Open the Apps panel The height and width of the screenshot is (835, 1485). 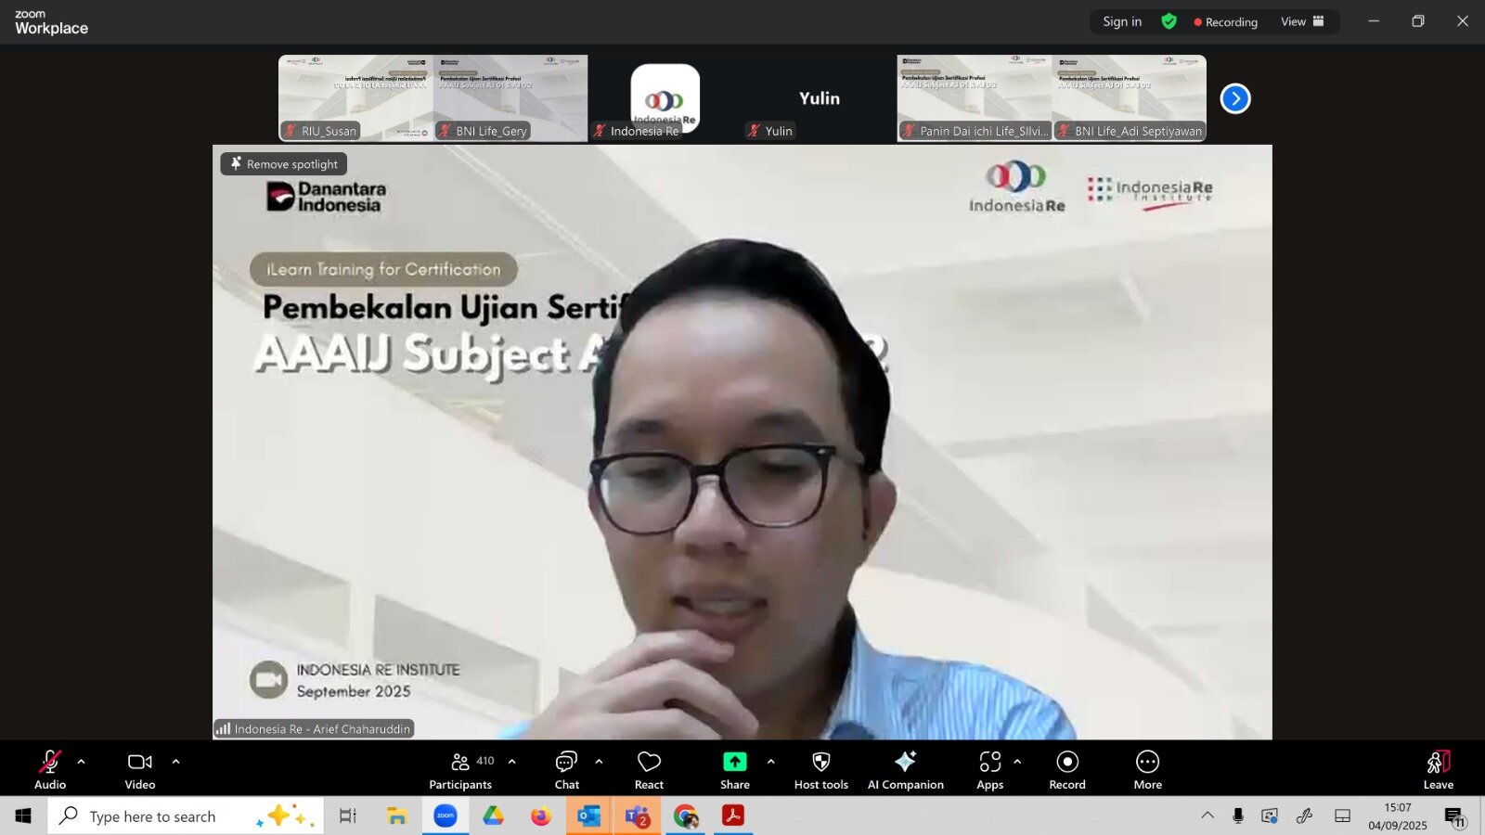pos(989,769)
